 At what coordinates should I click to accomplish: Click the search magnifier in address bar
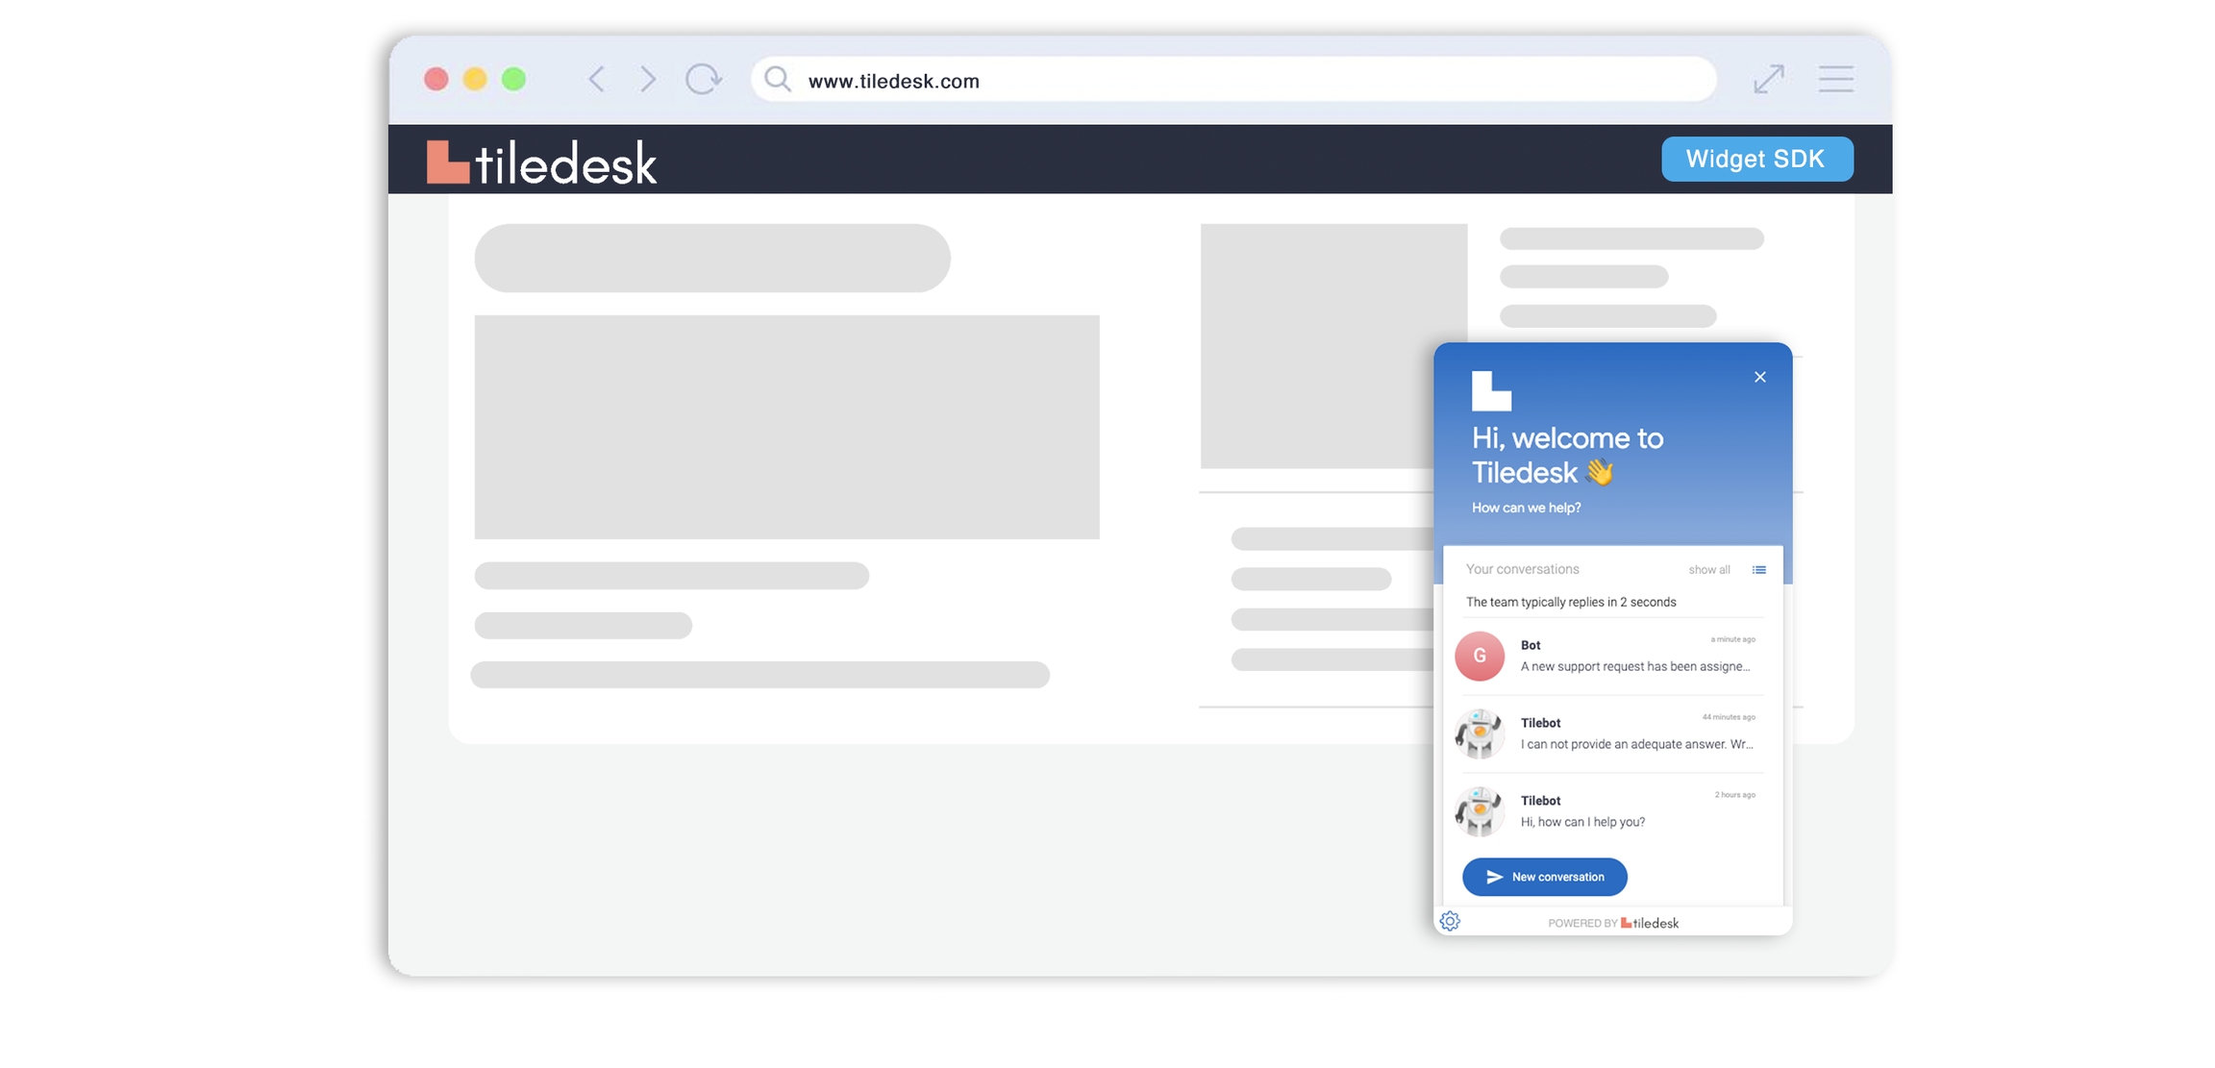[x=778, y=80]
